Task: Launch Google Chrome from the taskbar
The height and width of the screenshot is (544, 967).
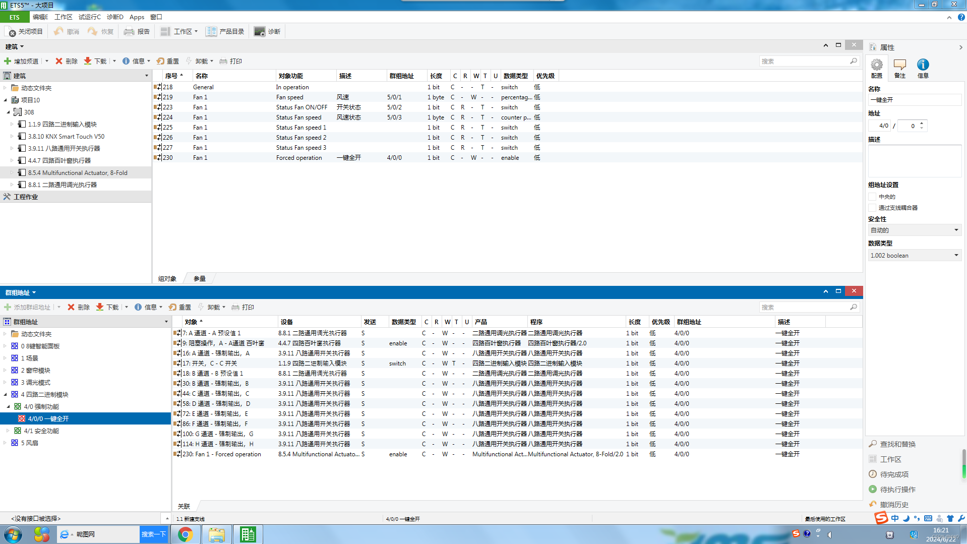Action: [x=185, y=534]
